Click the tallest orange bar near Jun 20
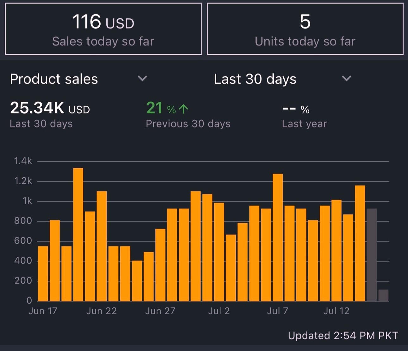This screenshot has height=351, width=408. coord(78,234)
